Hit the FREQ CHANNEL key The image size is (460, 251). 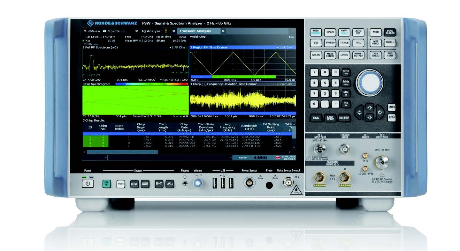(316, 32)
